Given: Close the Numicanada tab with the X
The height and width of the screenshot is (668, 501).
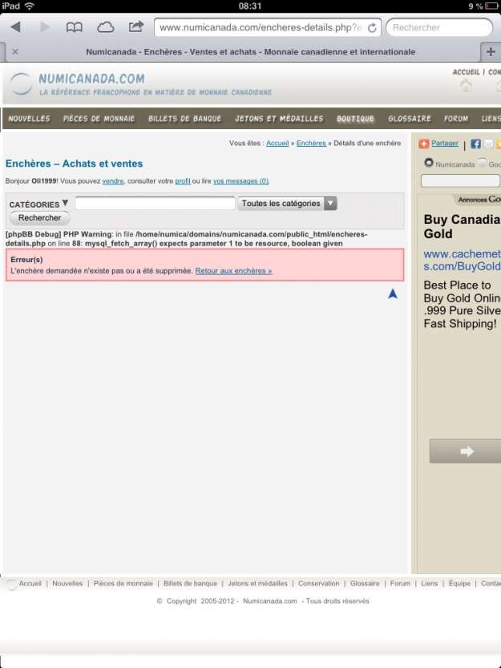Looking at the screenshot, I should [x=15, y=51].
